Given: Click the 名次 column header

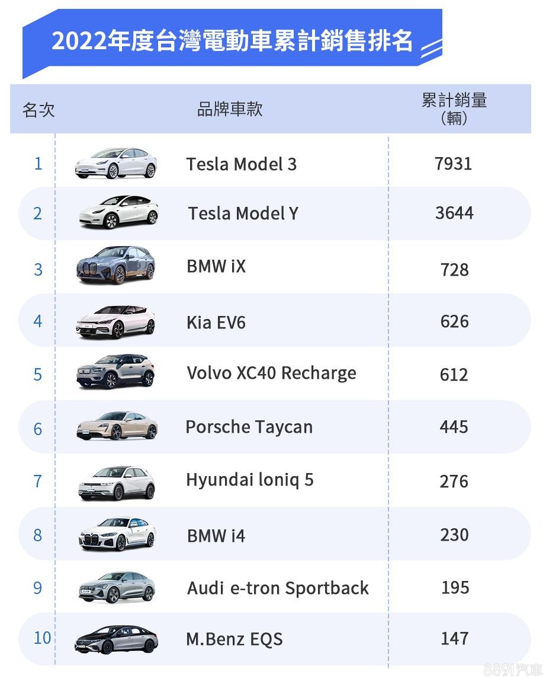Looking at the screenshot, I should click(38, 110).
